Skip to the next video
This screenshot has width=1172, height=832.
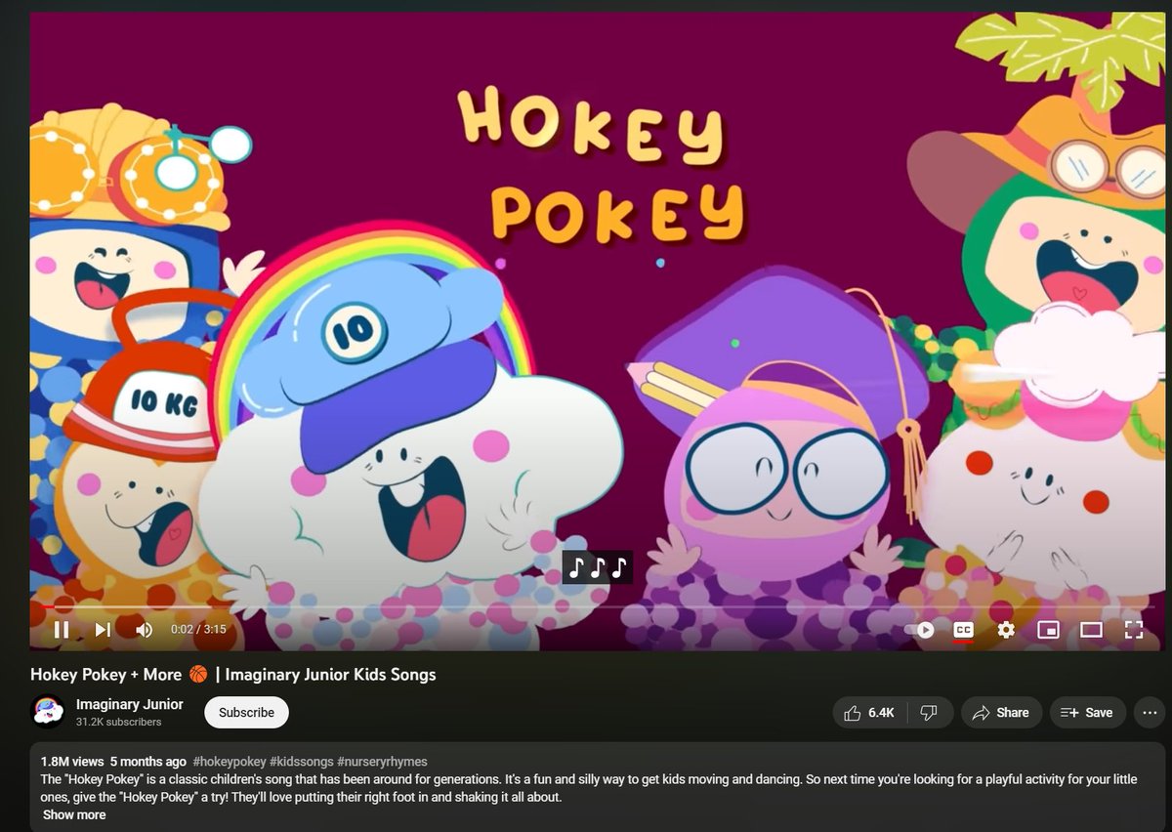click(103, 630)
